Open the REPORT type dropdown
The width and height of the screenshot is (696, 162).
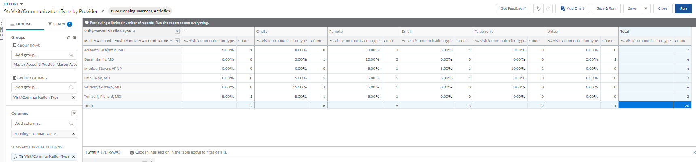[21, 4]
